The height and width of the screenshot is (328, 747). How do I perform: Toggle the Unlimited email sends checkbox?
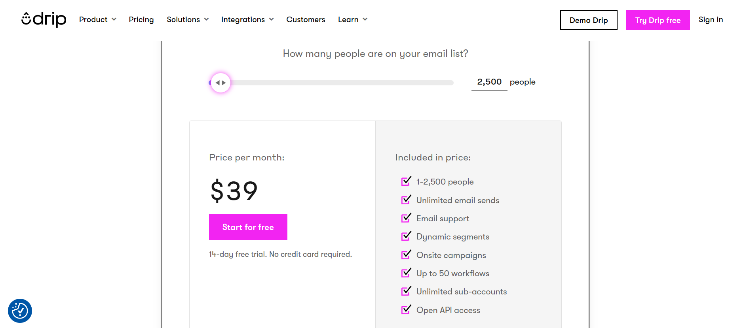click(x=406, y=200)
